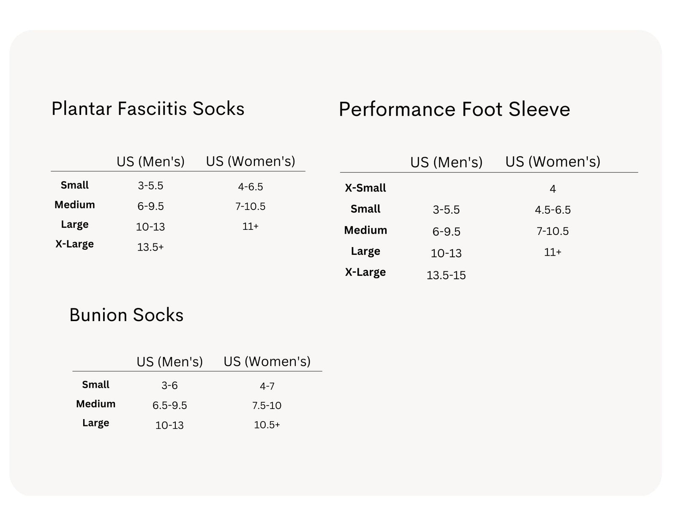Click the 6.5-9.5 men's size cell
Screen dimensions: 676x507
[169, 406]
